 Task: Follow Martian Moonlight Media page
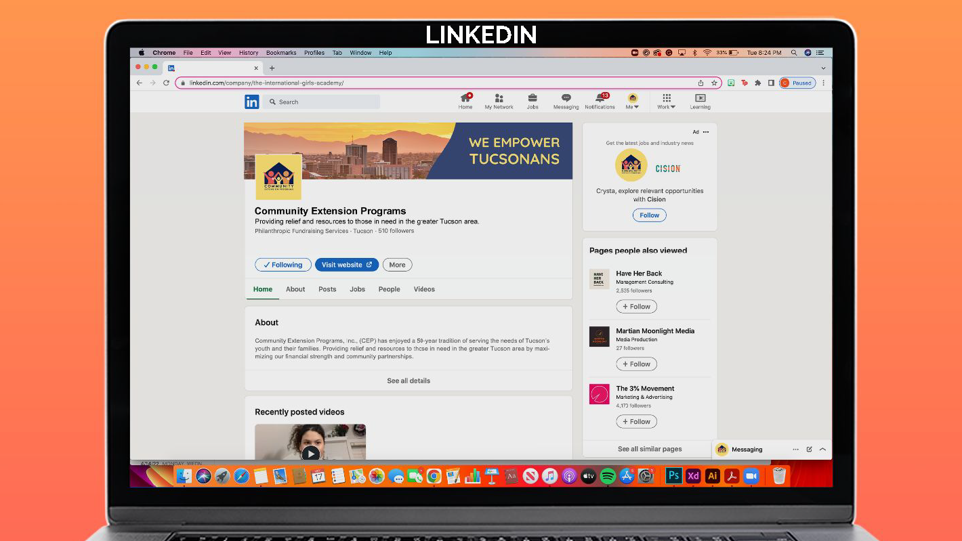coord(636,364)
